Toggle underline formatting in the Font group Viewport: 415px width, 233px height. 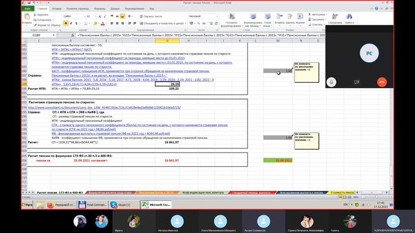(x=77, y=24)
